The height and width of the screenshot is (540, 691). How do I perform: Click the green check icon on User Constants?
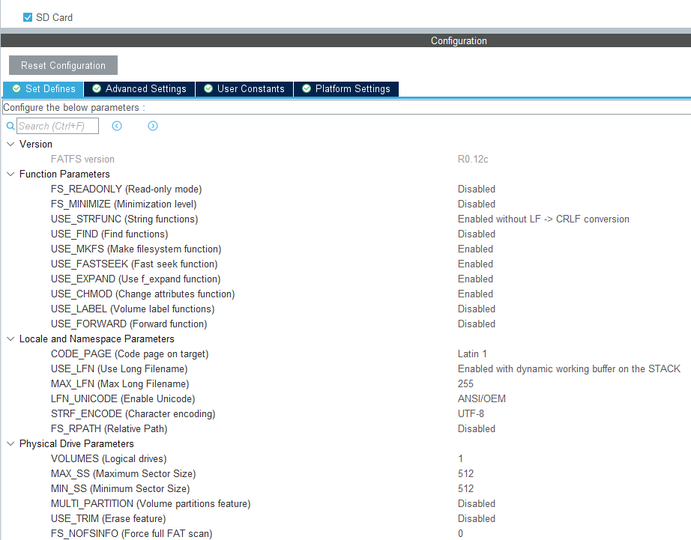tap(208, 88)
